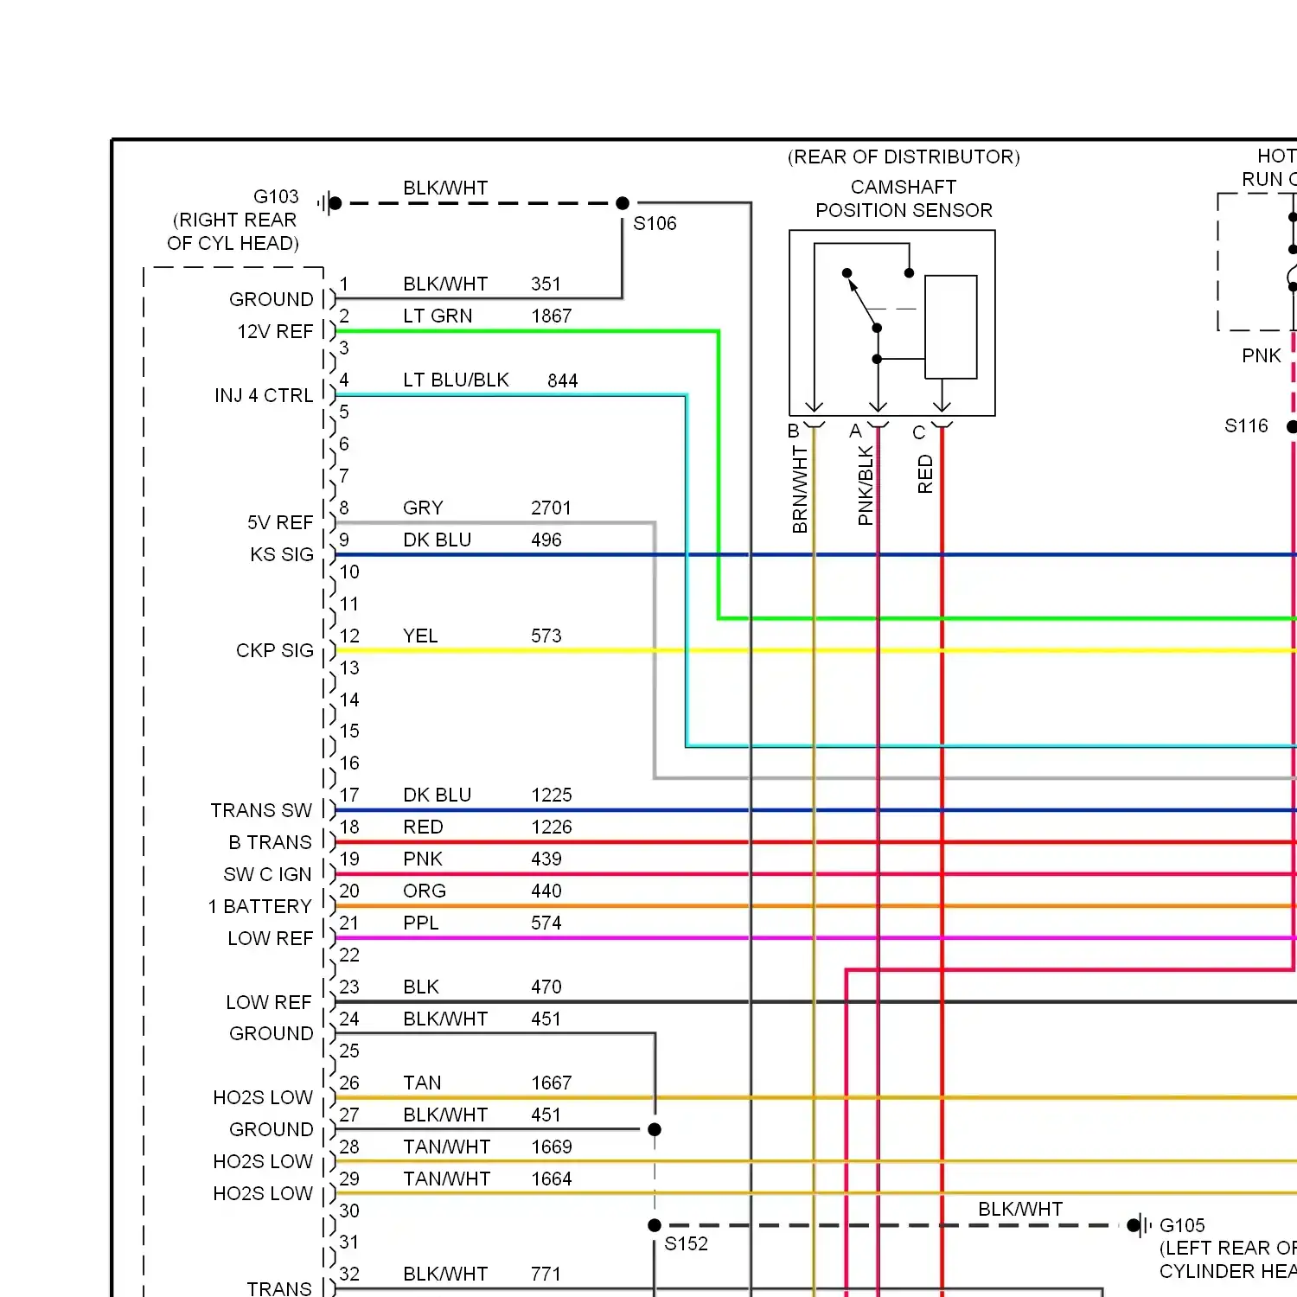Click the S116 splice label
Screen dimensions: 1297x1297
[1246, 425]
